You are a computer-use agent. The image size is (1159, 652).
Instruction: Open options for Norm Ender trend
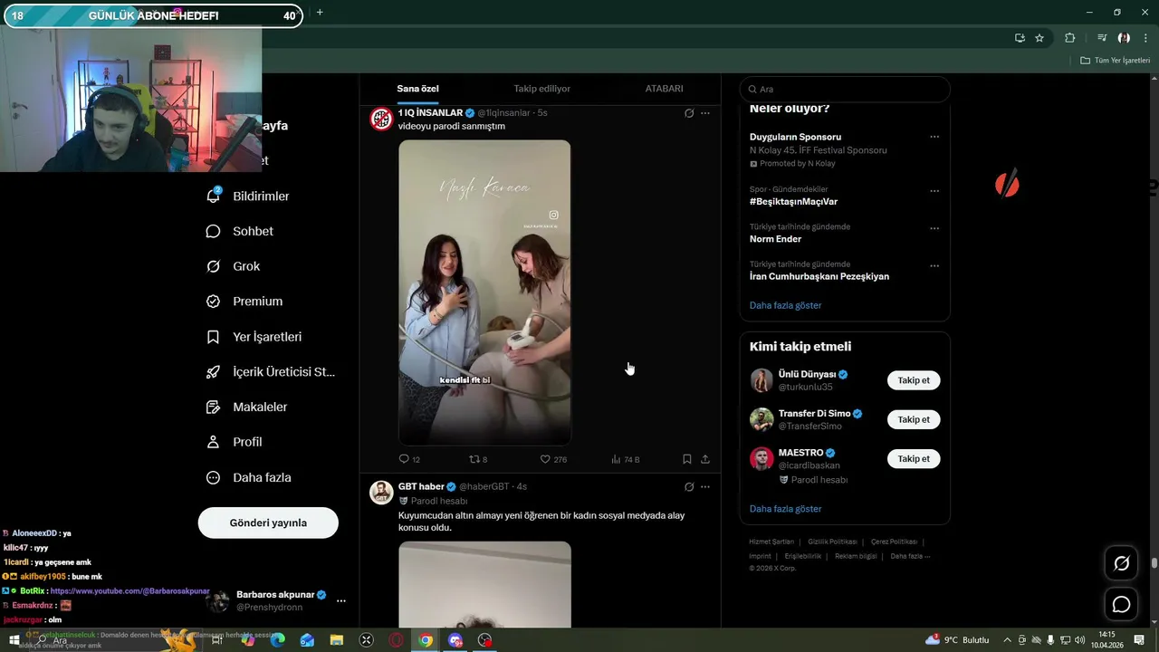click(934, 228)
